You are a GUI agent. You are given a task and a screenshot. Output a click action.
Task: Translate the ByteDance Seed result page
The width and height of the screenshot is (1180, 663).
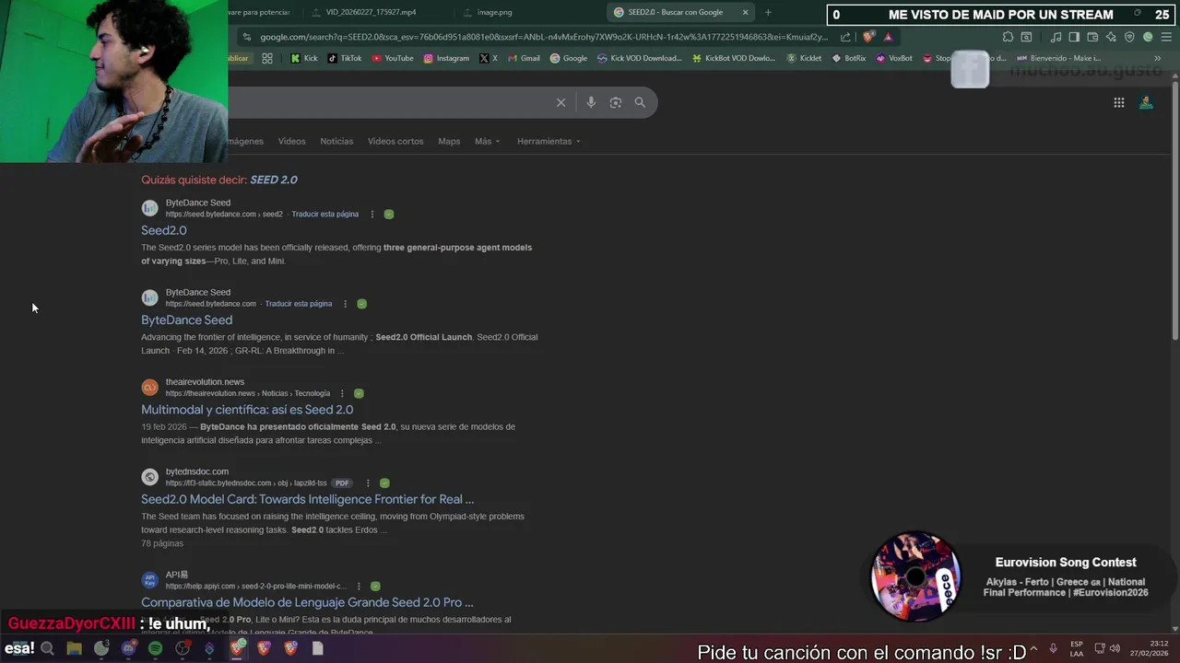pyautogui.click(x=299, y=304)
